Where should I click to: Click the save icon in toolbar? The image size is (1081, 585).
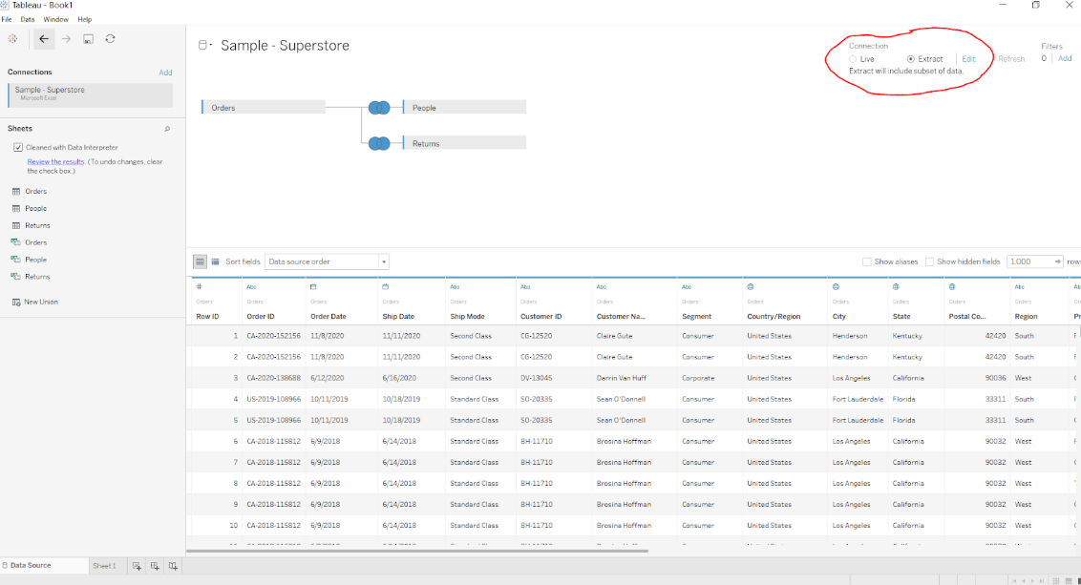click(88, 39)
